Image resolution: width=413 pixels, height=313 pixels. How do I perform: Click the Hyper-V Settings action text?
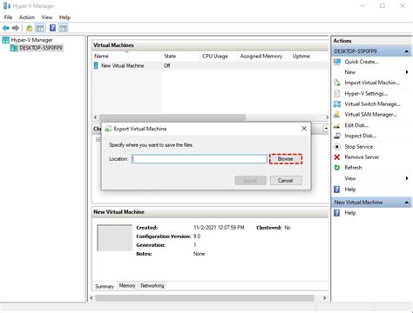[x=366, y=94]
